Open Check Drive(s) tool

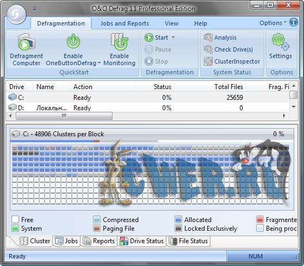coord(228,49)
